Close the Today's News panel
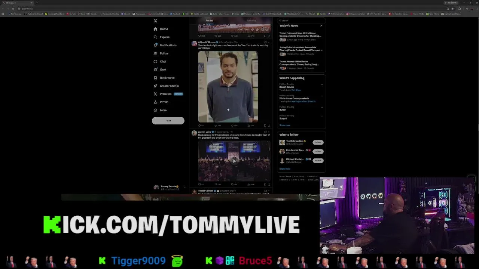Image resolution: width=479 pixels, height=269 pixels. coord(321,26)
